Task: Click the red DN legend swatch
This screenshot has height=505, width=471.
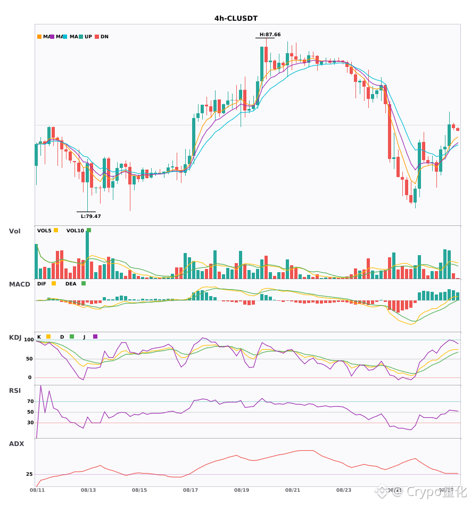Action: [97, 37]
